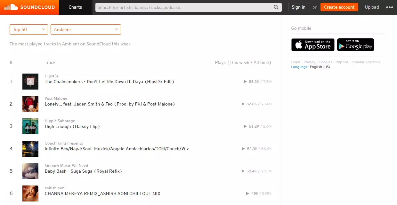The height and width of the screenshot is (205, 397).
Task: Click the Language link in sidebar
Action: pyautogui.click(x=299, y=67)
